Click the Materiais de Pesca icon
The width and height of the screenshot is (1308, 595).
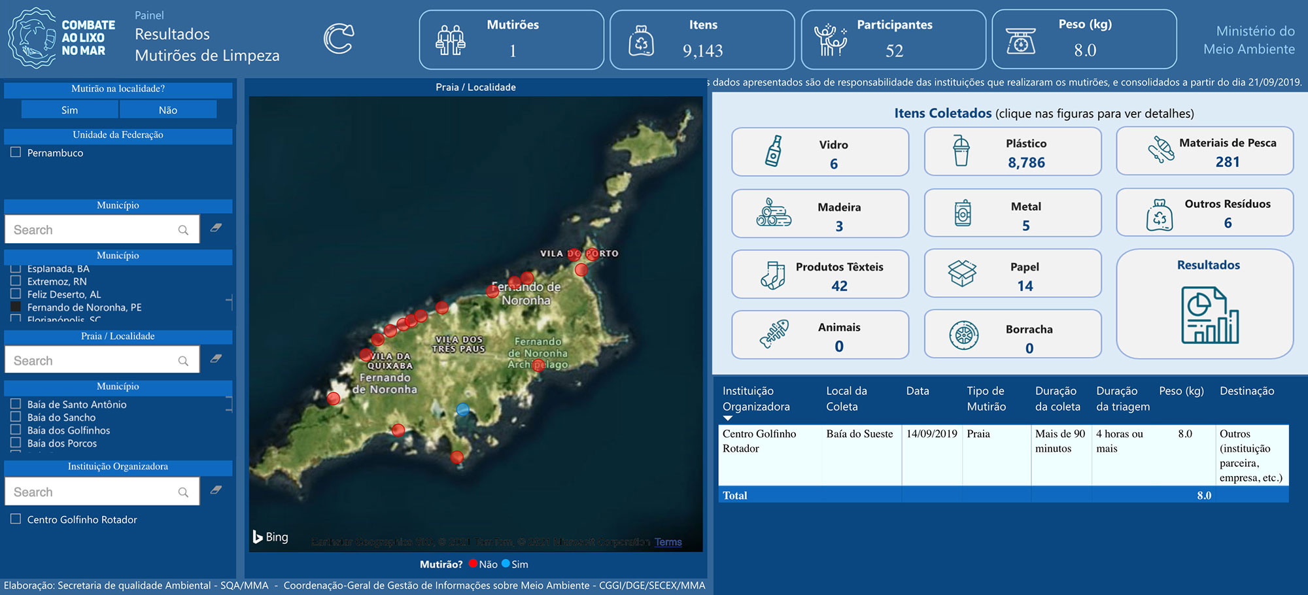pyautogui.click(x=1161, y=150)
